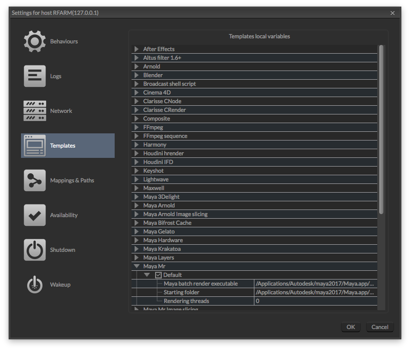The height and width of the screenshot is (350, 410).
Task: Click the Maya batch render executable label
Action: click(201, 284)
